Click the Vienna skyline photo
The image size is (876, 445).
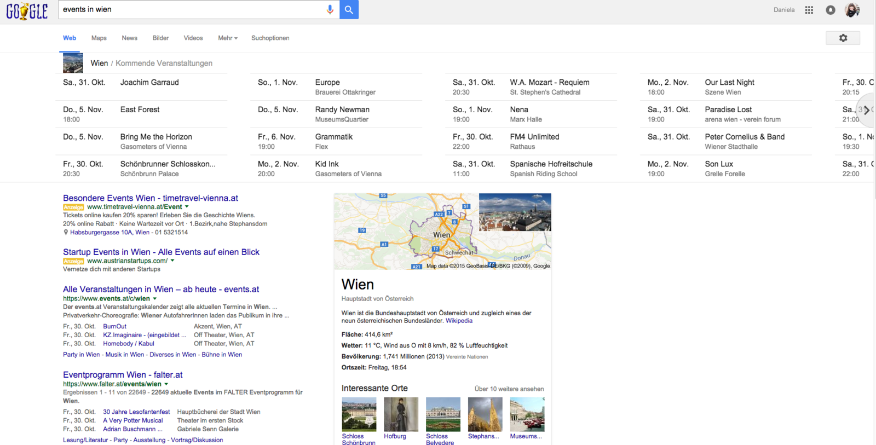(x=515, y=212)
